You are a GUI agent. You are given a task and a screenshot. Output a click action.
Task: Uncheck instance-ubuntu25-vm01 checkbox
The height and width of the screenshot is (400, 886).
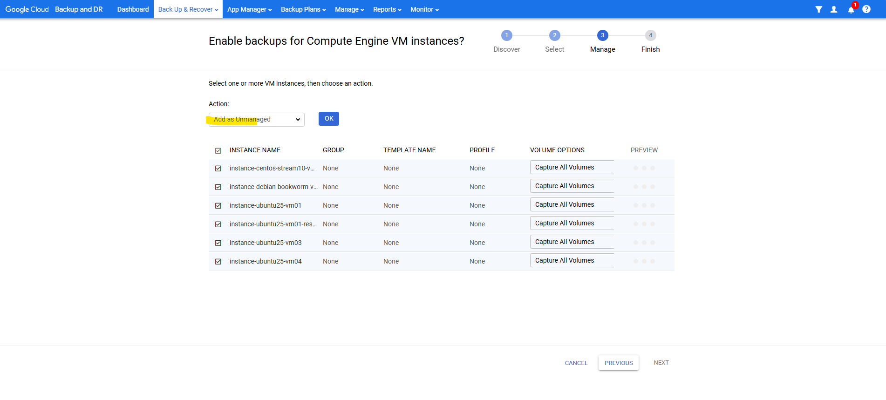[x=218, y=205]
